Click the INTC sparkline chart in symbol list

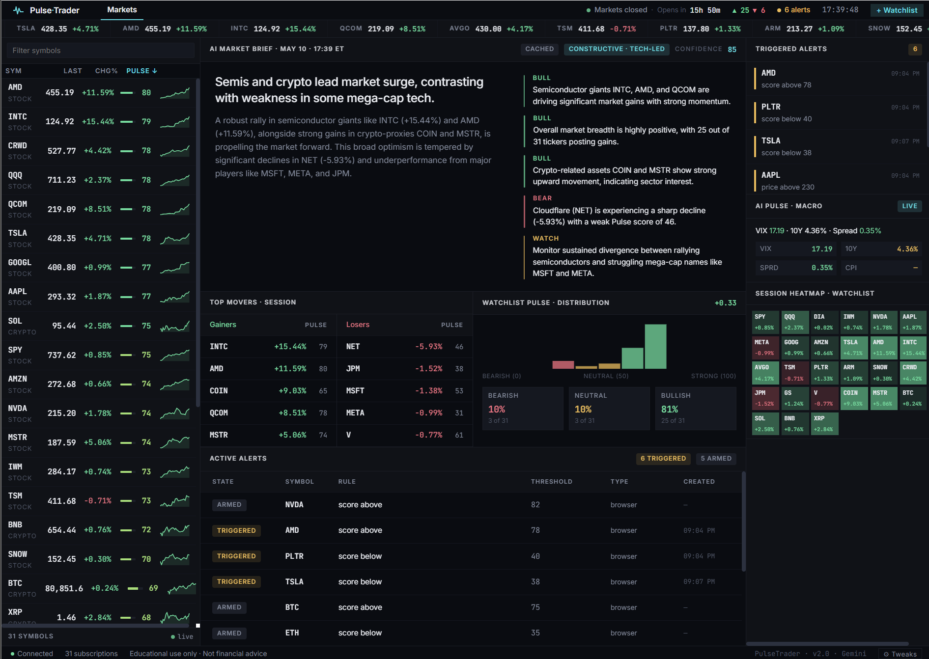click(175, 122)
